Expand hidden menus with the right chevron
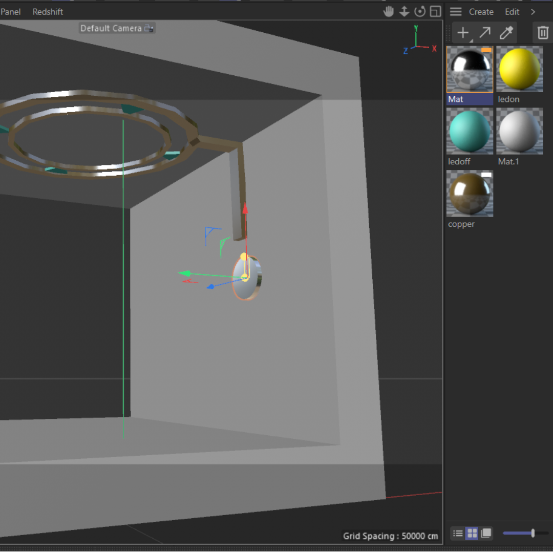The width and height of the screenshot is (553, 553). coord(533,11)
